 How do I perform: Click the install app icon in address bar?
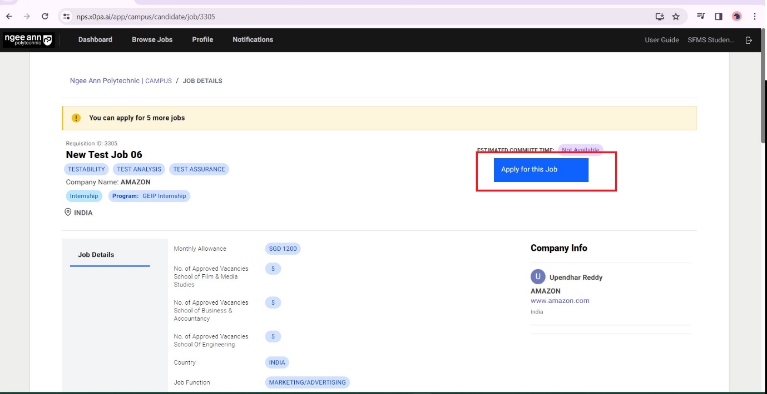click(660, 17)
